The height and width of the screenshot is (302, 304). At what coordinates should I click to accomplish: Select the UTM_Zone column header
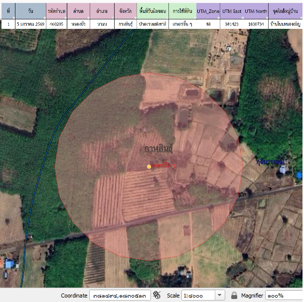tap(208, 11)
